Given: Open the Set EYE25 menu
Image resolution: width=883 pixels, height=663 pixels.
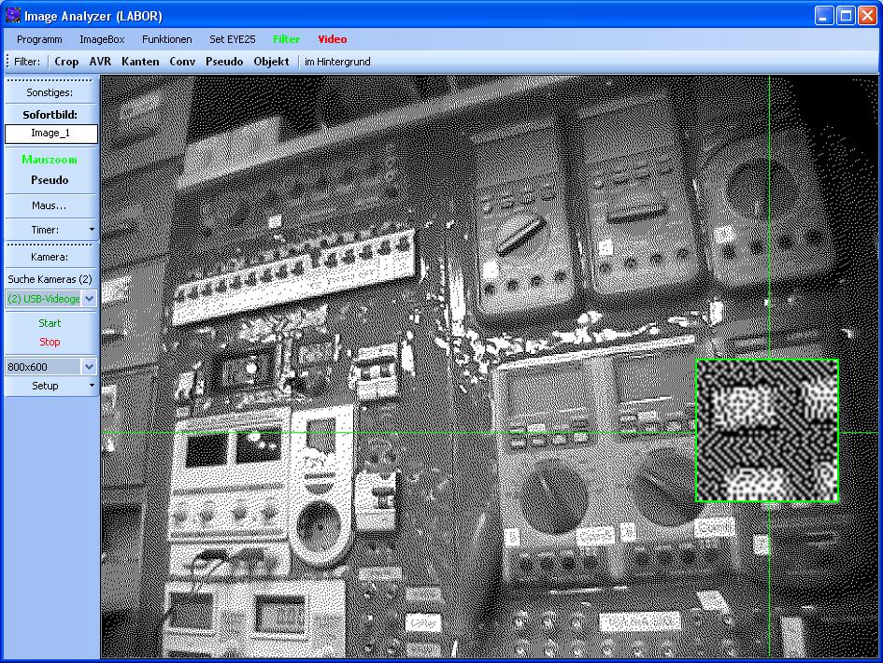Looking at the screenshot, I should [x=232, y=39].
